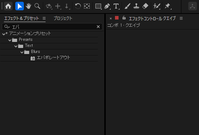Viewport: 199px width, 135px height.
Task: Select the Puppet Pin tool
Action: 168,6
